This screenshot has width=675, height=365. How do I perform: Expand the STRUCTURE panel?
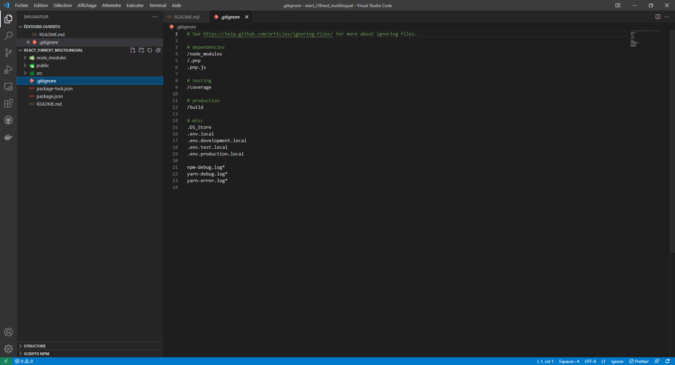(90, 346)
